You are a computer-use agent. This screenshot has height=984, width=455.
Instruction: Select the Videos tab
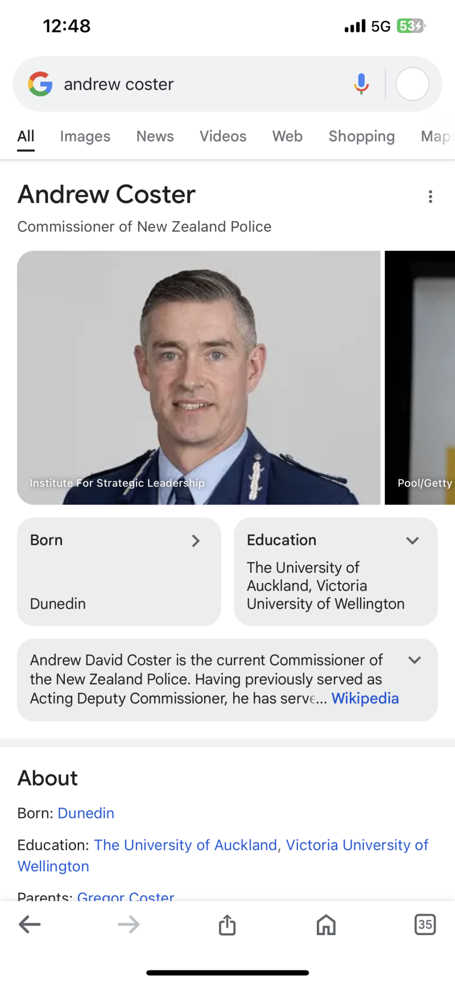click(x=223, y=137)
